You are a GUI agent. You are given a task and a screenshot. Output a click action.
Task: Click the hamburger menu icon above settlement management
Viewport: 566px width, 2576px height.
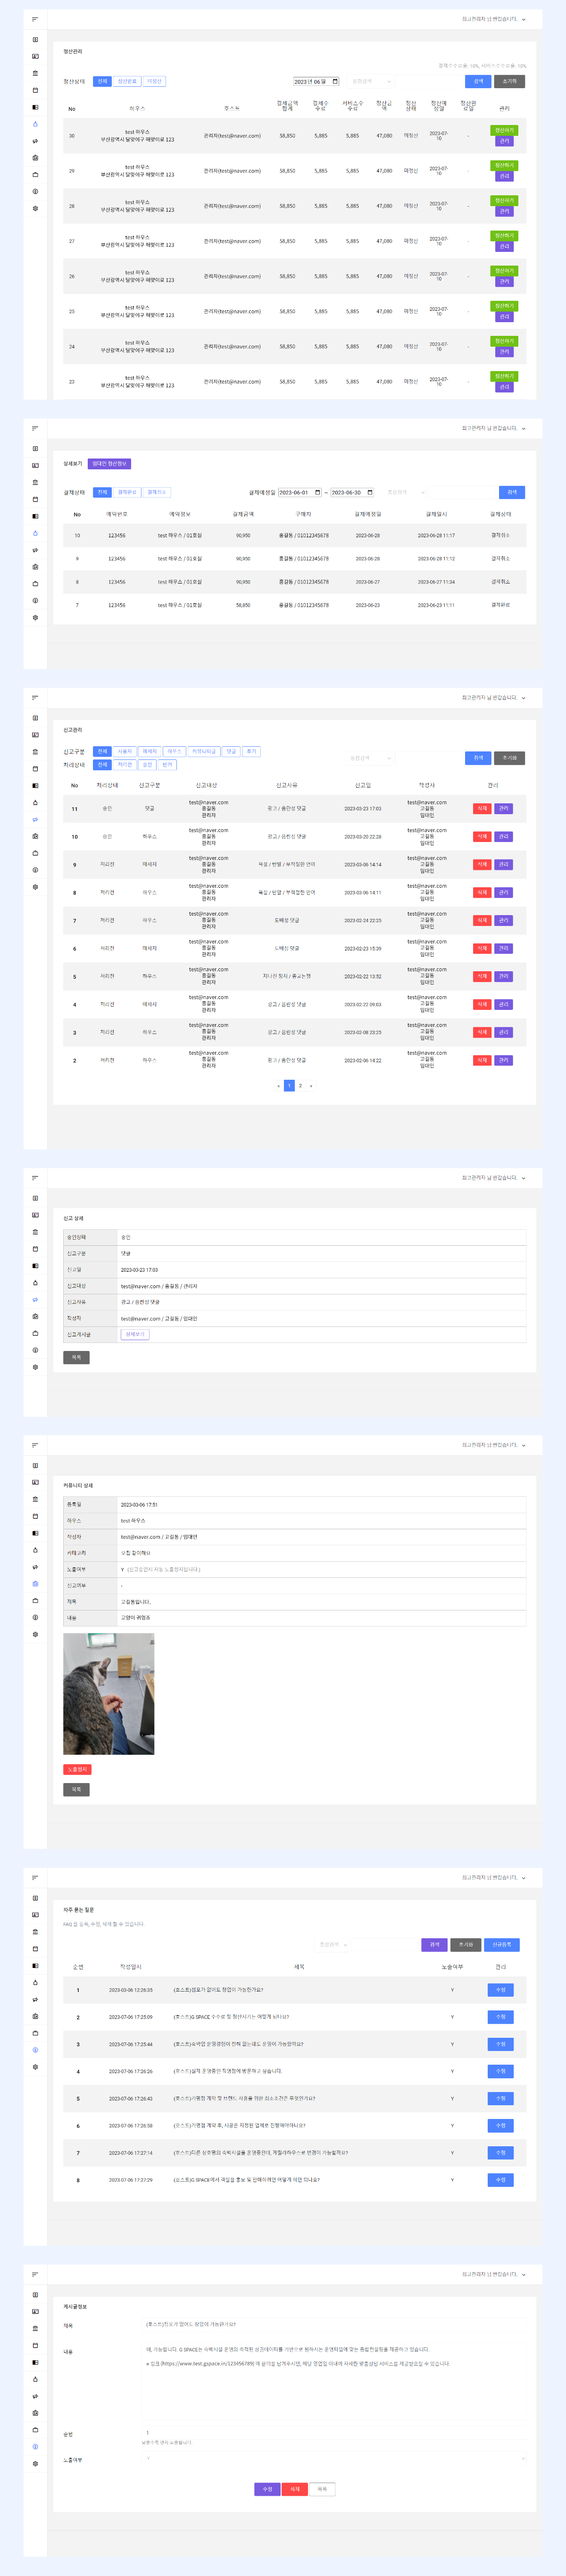click(x=35, y=19)
